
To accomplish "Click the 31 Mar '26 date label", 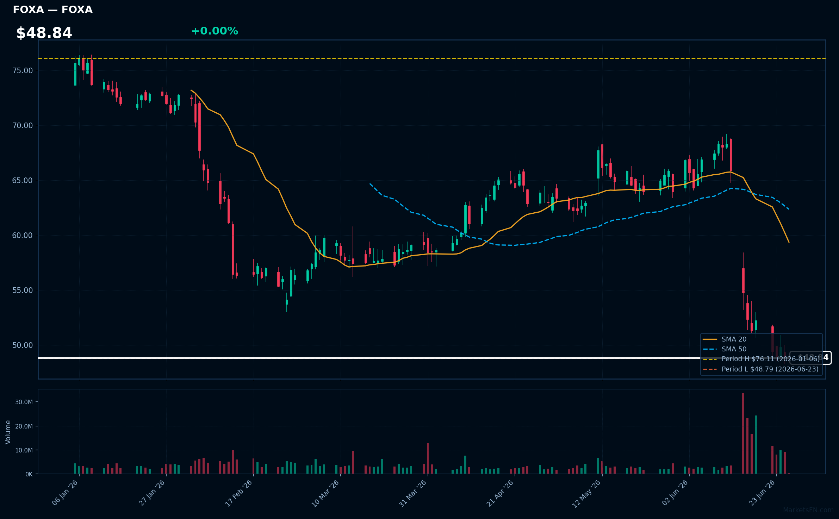I will coord(413,493).
